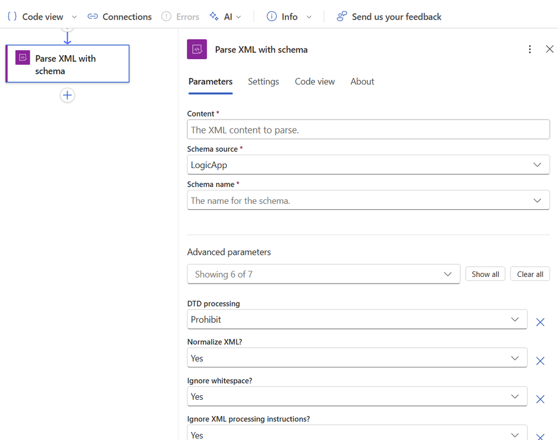Open the Schema name dropdown
The image size is (558, 440).
point(368,200)
